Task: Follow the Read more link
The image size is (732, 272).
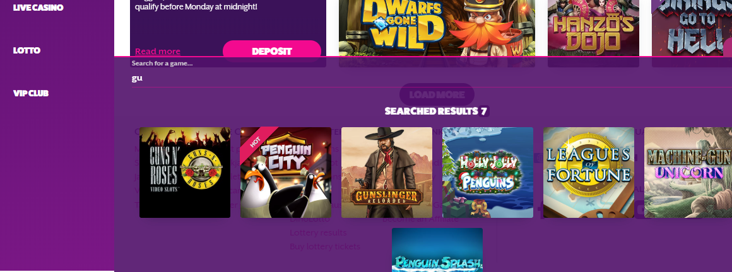Action: pos(158,51)
